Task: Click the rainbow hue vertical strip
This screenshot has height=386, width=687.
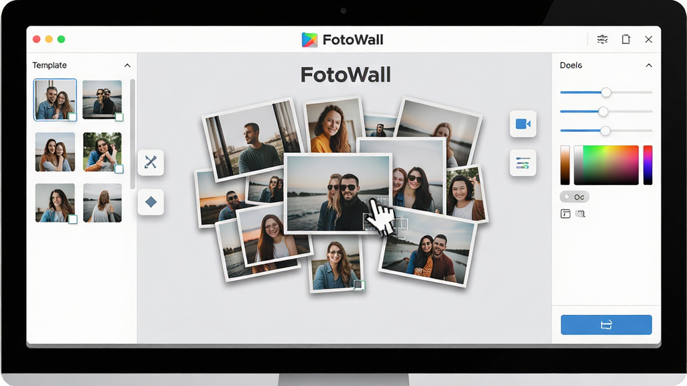Action: click(647, 165)
